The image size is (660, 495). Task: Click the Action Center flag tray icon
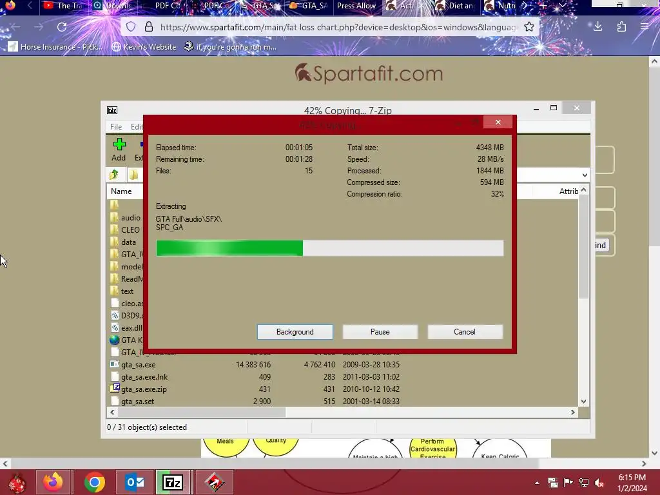pos(568,483)
